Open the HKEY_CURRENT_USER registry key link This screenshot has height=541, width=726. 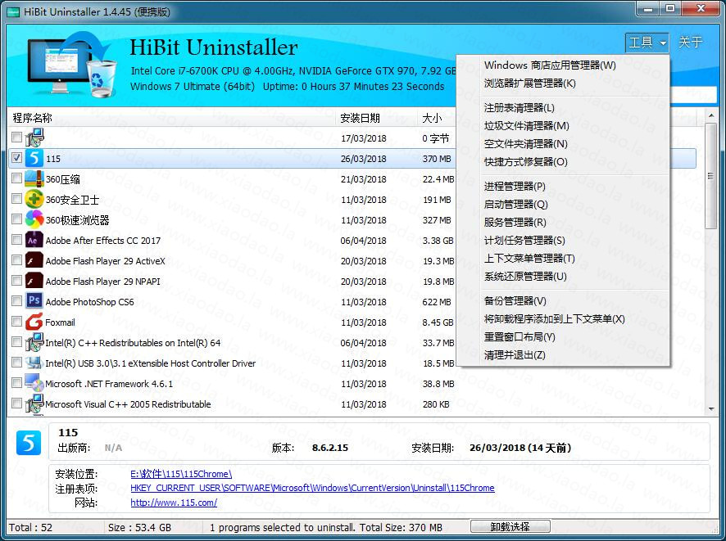click(x=312, y=488)
